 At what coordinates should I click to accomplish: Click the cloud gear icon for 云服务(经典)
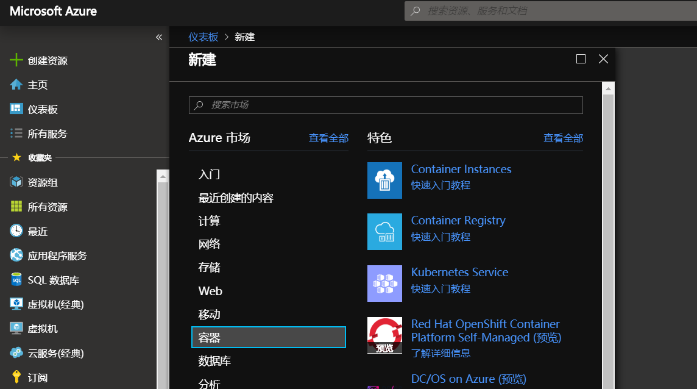click(x=16, y=353)
